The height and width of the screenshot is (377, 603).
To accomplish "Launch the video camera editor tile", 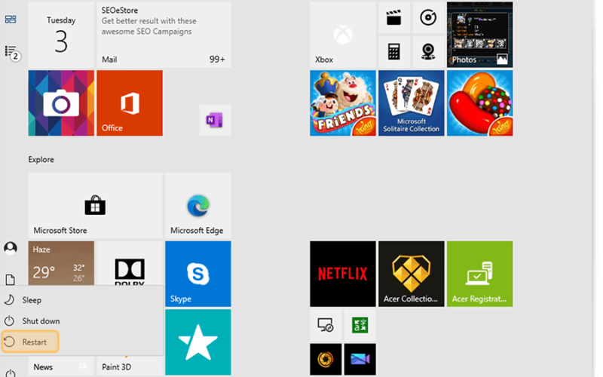I will pyautogui.click(x=360, y=360).
